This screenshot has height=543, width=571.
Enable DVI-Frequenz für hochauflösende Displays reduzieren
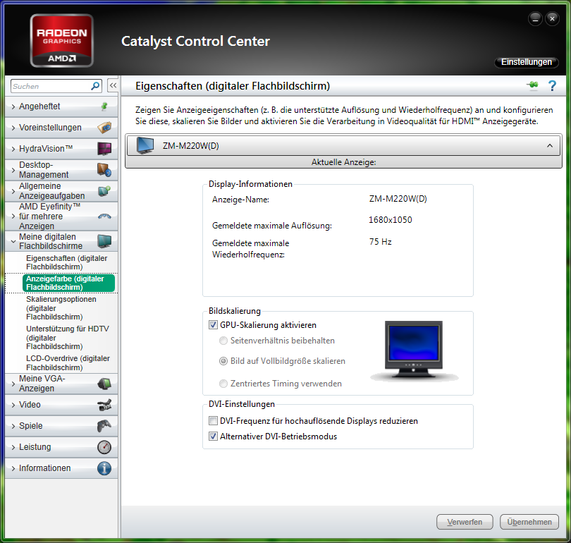pos(213,420)
